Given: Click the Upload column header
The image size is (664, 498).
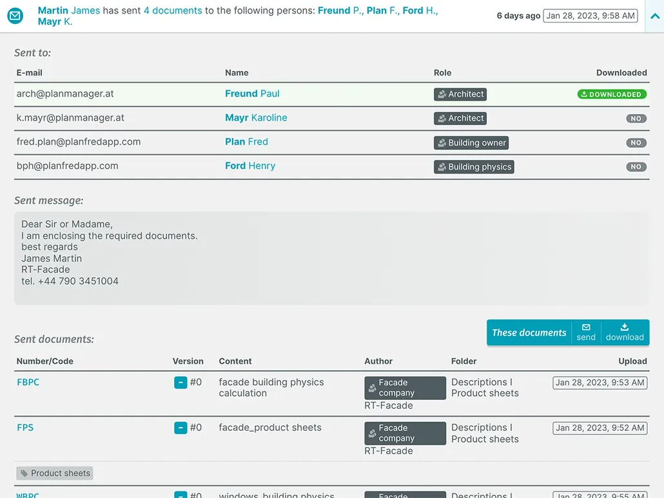Looking at the screenshot, I should click(632, 361).
